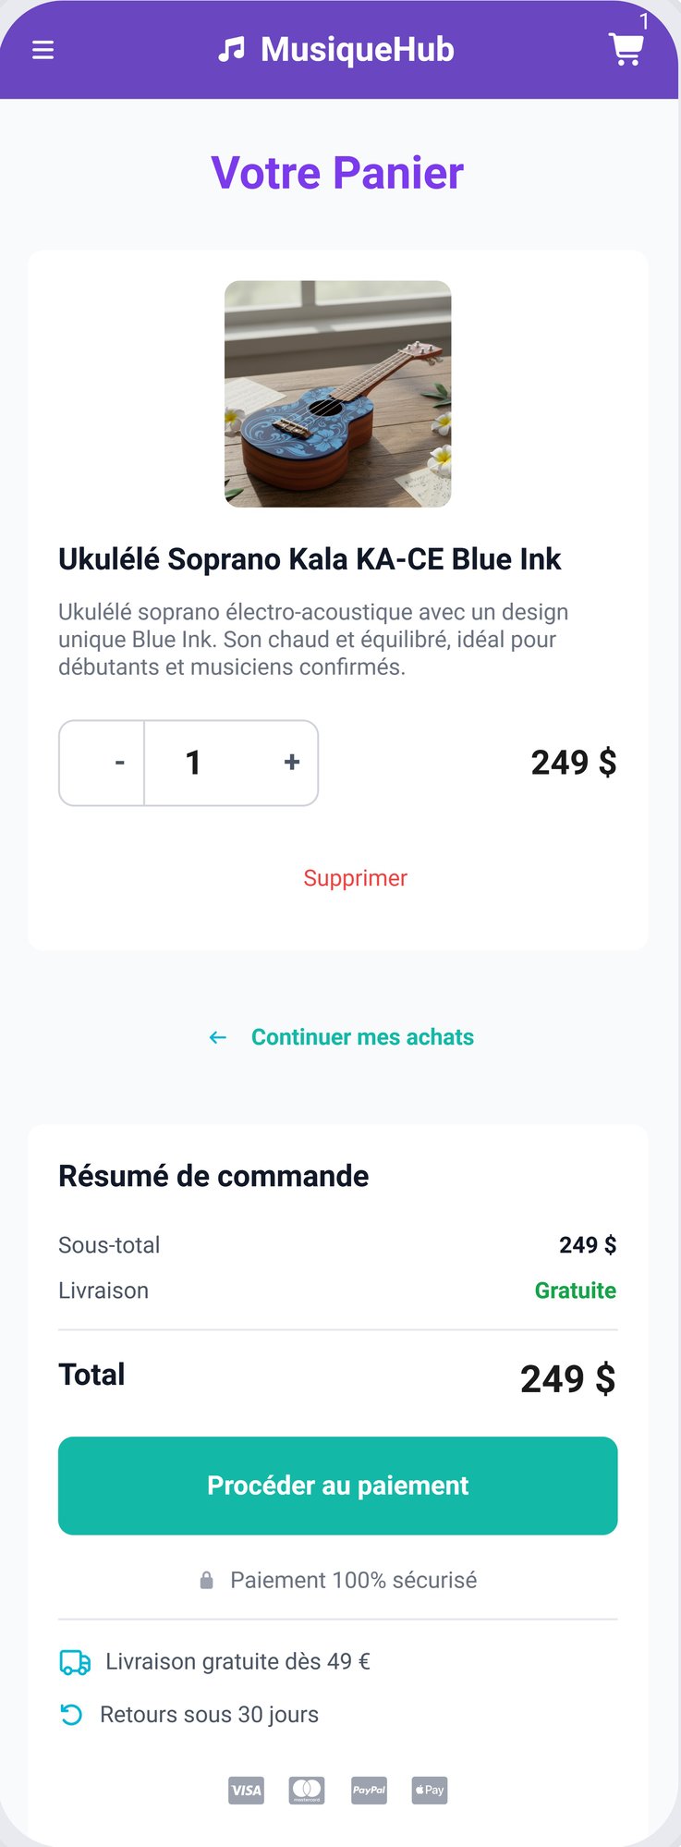Remove item via Supprimer link

tap(356, 878)
